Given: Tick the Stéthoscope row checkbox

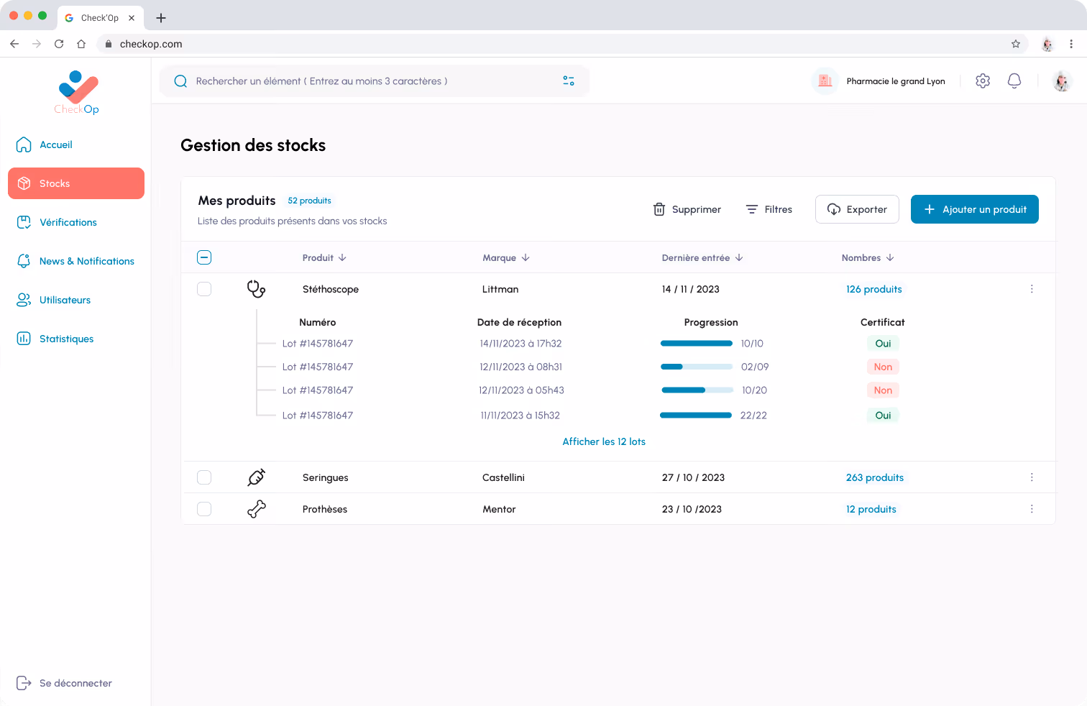Looking at the screenshot, I should point(204,288).
